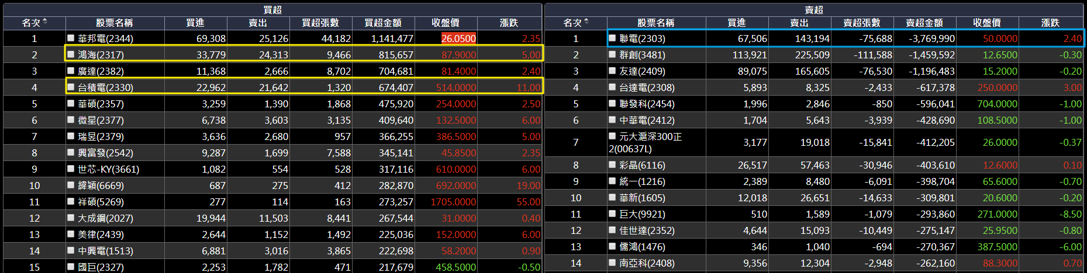Click 704.0000 closing price of 聯發科
The height and width of the screenshot is (273, 1087).
point(998,104)
